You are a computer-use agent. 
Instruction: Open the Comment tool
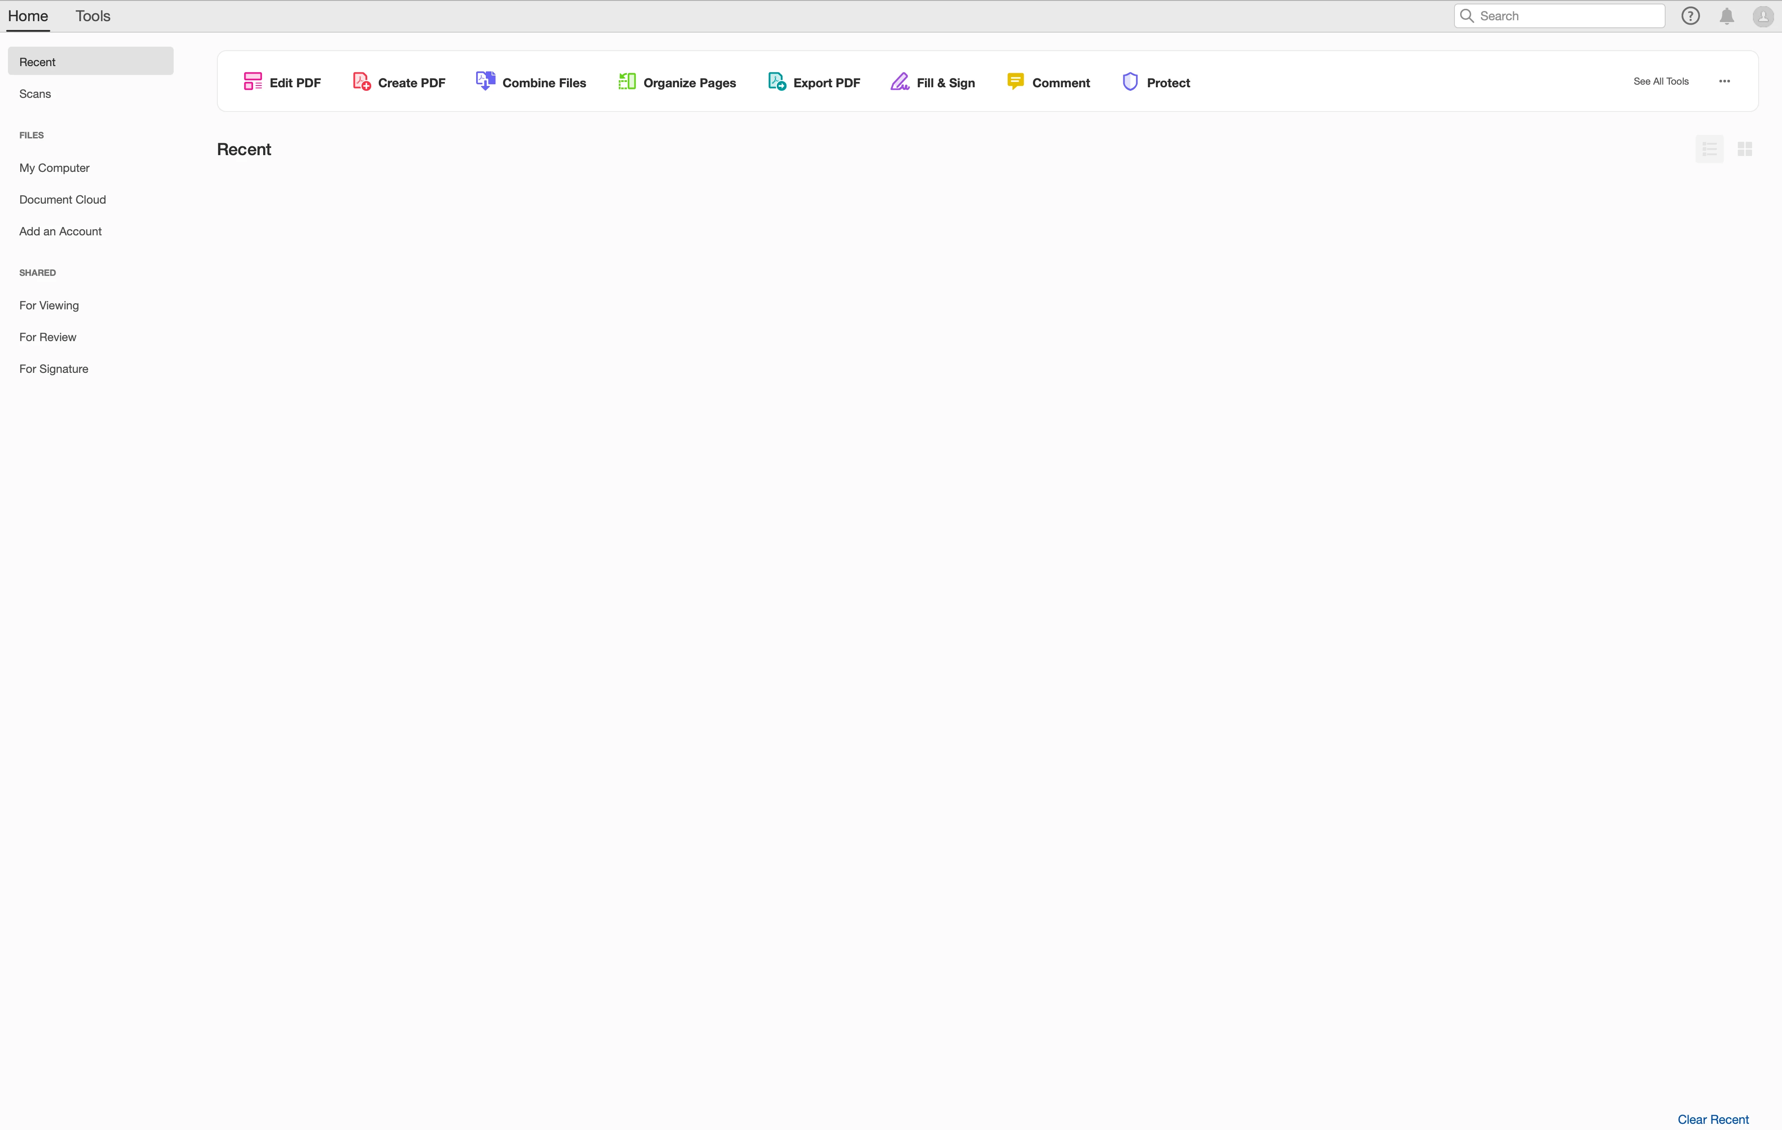[x=1048, y=82]
